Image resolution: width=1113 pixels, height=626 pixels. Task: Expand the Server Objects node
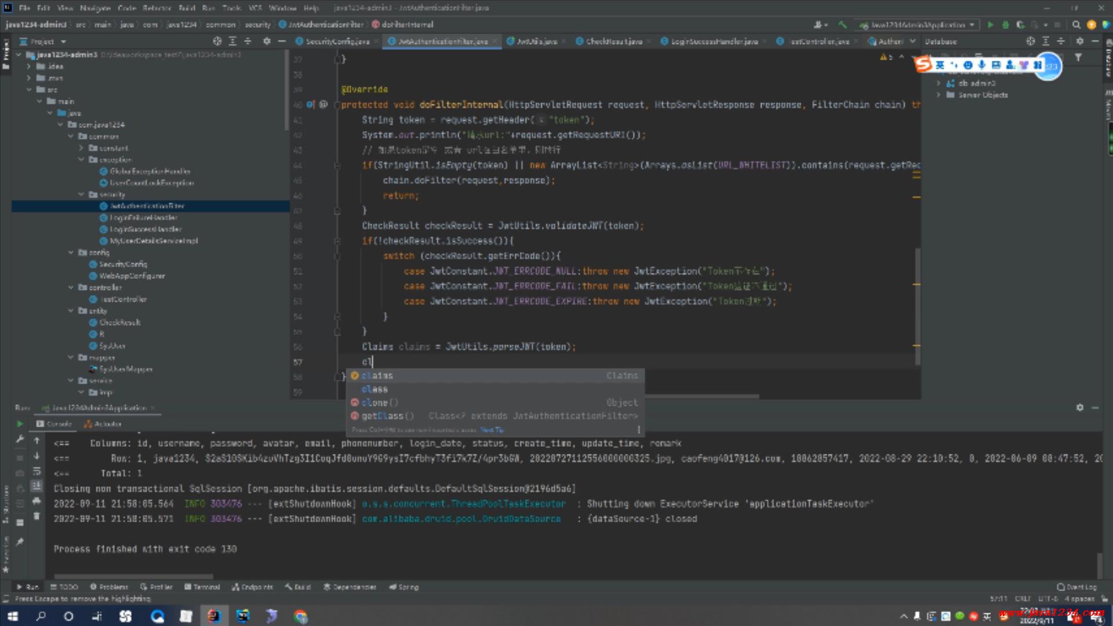tap(939, 95)
